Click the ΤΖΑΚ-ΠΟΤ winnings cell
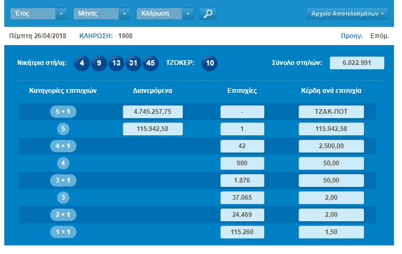This screenshot has height=254, width=402. [x=331, y=112]
